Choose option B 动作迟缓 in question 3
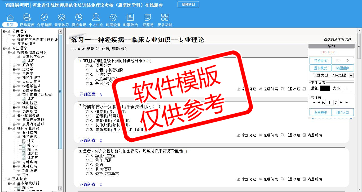The width and height of the screenshot is (362, 192). pyautogui.click(x=87, y=160)
